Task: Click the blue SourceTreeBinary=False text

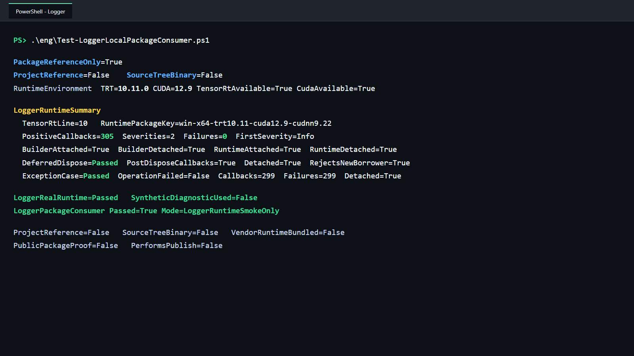Action: point(174,75)
